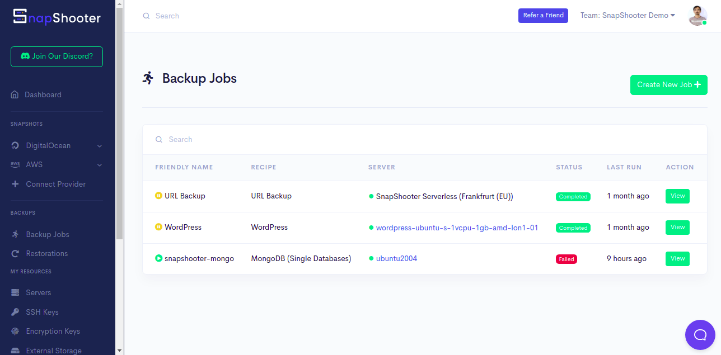Screen dimensions: 721x355
Task: Click the External Storage icon
Action: click(15, 351)
